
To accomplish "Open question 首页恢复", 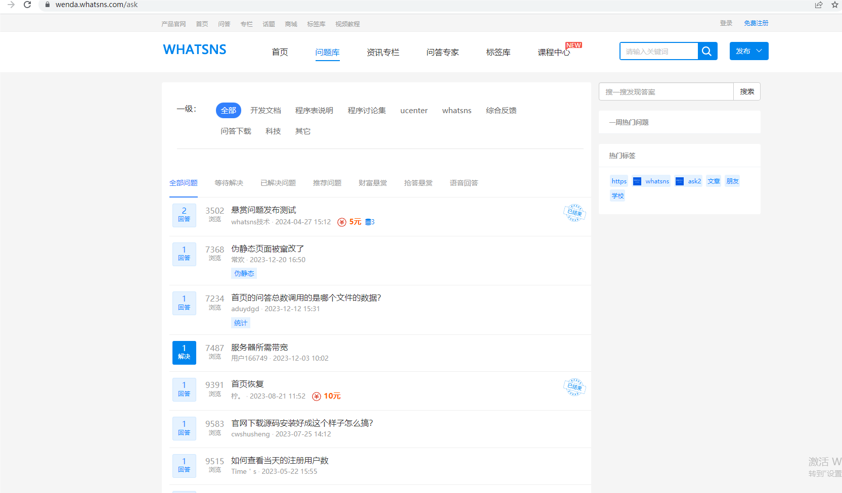I will point(247,384).
